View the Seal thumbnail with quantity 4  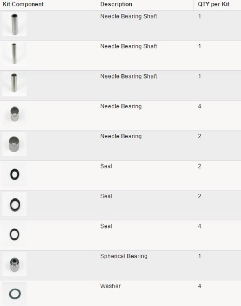[x=14, y=234]
